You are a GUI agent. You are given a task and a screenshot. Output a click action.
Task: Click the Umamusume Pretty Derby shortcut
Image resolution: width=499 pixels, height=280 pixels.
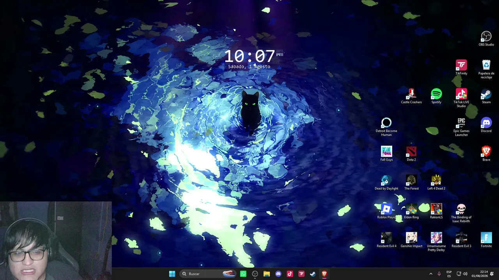click(x=436, y=242)
